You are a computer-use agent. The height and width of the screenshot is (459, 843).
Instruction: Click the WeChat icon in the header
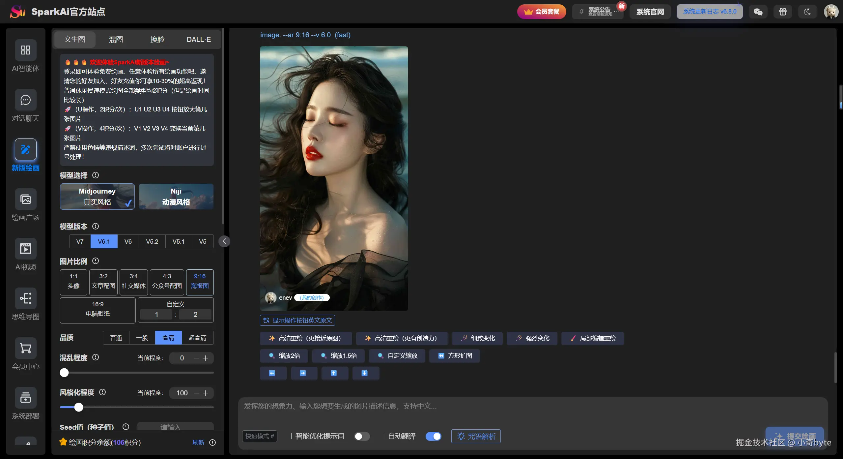pyautogui.click(x=758, y=12)
